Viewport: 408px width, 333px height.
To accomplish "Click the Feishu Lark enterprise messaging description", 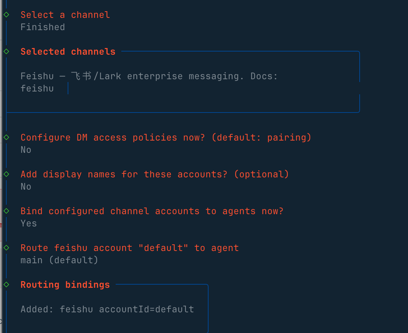I will (149, 76).
